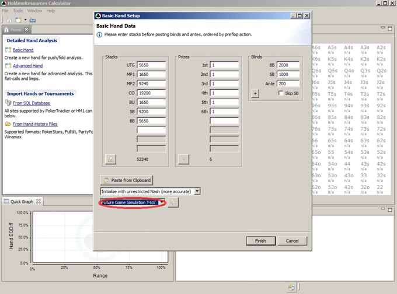Viewport: 397px width, 294px height.
Task: Clear stacks with the eraser button
Action: click(x=111, y=159)
